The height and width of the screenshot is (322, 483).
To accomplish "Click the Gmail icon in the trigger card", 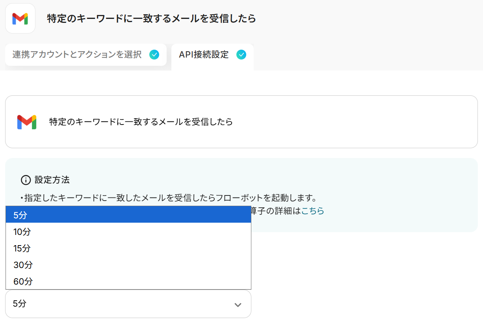I will (27, 122).
